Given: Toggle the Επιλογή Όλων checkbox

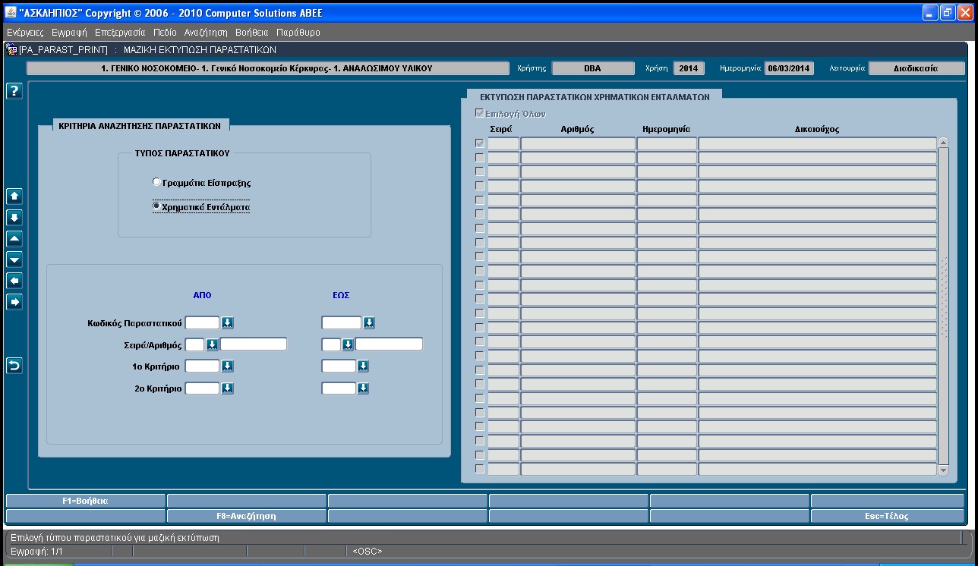Looking at the screenshot, I should pyautogui.click(x=479, y=113).
